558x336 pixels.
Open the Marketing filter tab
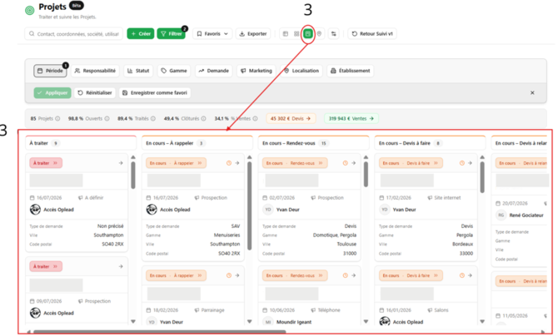pyautogui.click(x=257, y=71)
